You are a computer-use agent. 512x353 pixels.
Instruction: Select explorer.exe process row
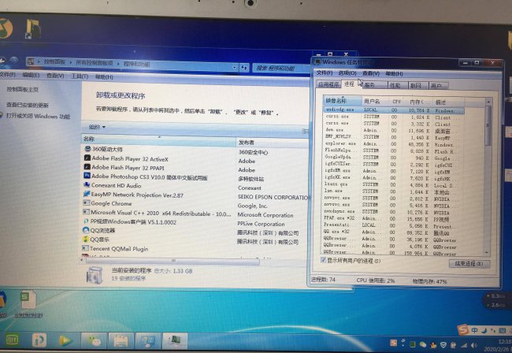point(394,143)
